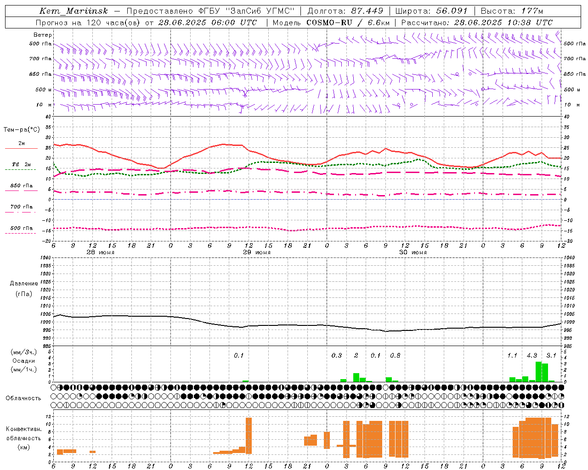Screen dimensions: 588x470
Task: Select the model label "COSMO-RU / 6.6км"
Action: click(348, 22)
